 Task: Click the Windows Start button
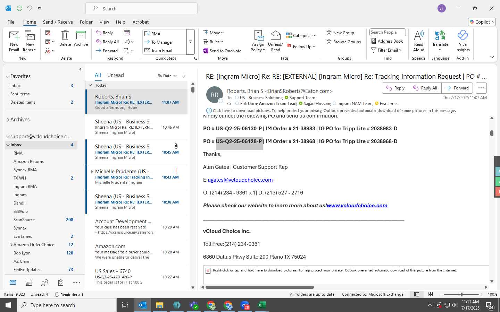point(8,305)
